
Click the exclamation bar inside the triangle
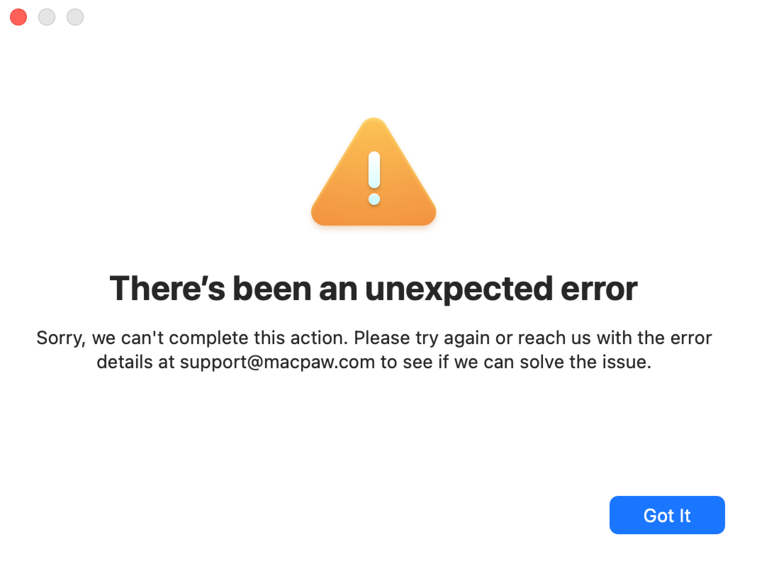pos(374,170)
